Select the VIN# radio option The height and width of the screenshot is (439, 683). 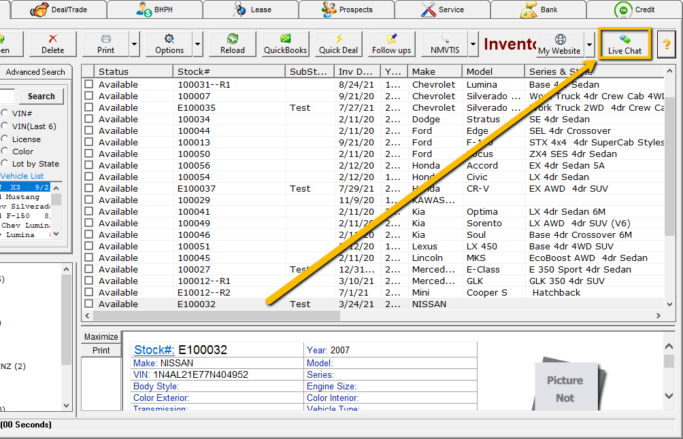4,113
